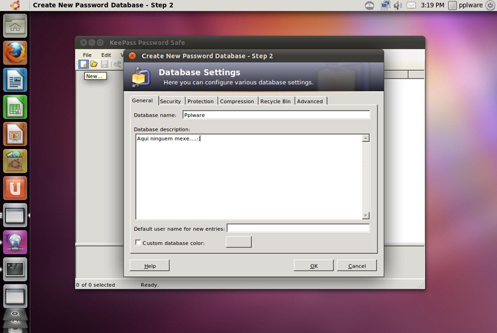Click the Default user name field
The image size is (497, 333).
[298, 228]
